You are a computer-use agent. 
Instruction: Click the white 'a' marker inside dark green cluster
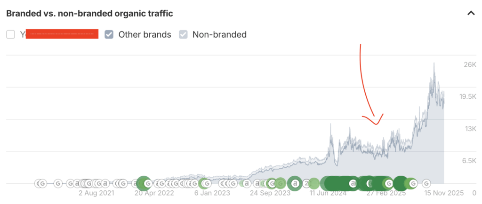[352, 183]
